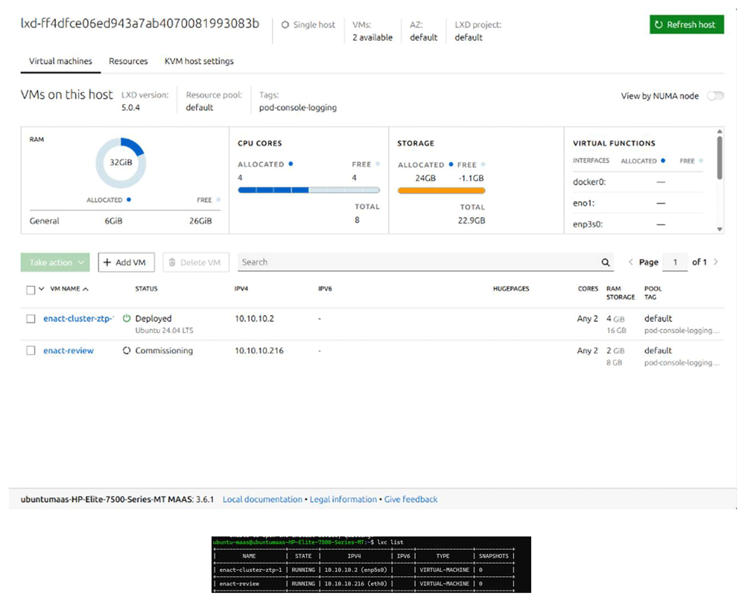Click the HUGEPAGES column header

511,288
